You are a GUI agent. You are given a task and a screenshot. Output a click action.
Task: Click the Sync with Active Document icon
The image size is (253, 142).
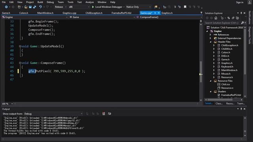pos(228,18)
